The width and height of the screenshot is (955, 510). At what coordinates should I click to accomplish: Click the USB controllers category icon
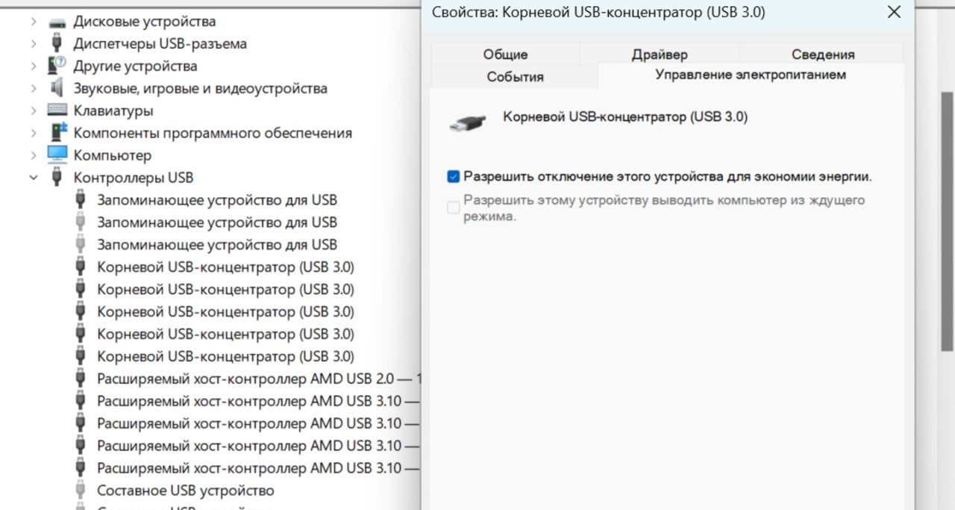click(x=57, y=178)
